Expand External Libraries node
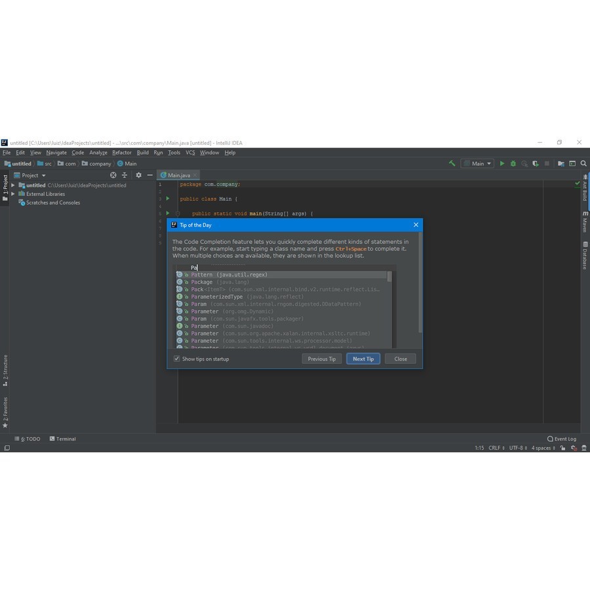The image size is (590, 590). tap(13, 194)
